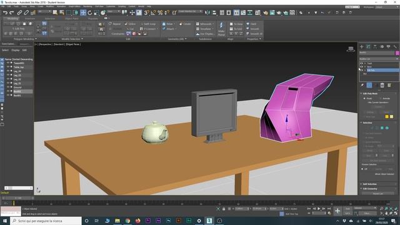Click the Hard properties button
Screen dimensions: 400x225
[x=251, y=24]
